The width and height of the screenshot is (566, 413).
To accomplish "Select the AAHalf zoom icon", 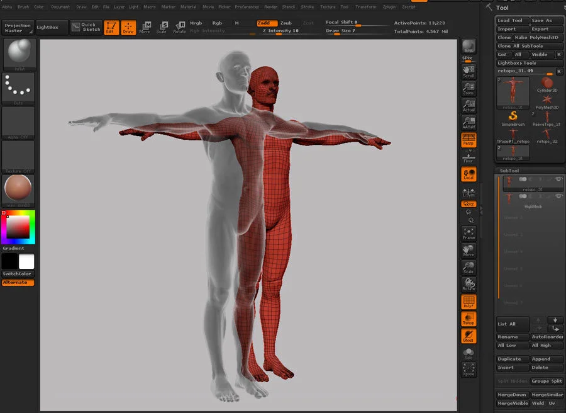I will (469, 123).
